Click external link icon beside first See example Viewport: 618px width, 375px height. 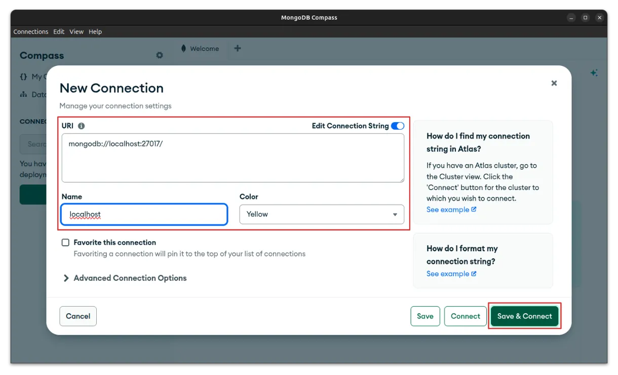coord(474,209)
